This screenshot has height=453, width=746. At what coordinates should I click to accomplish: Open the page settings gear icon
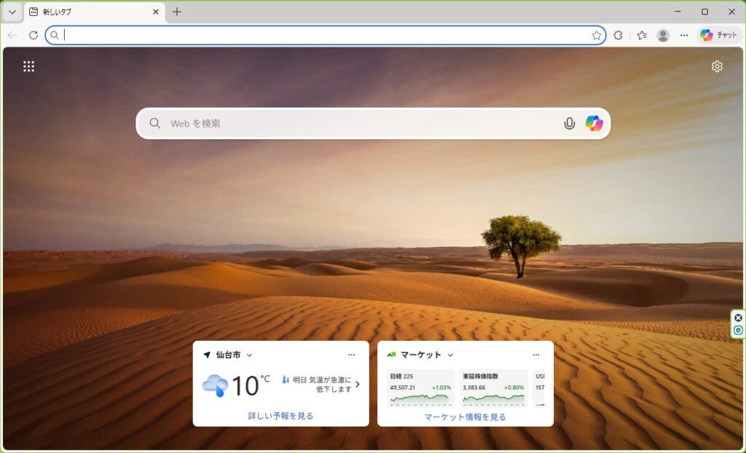(718, 66)
